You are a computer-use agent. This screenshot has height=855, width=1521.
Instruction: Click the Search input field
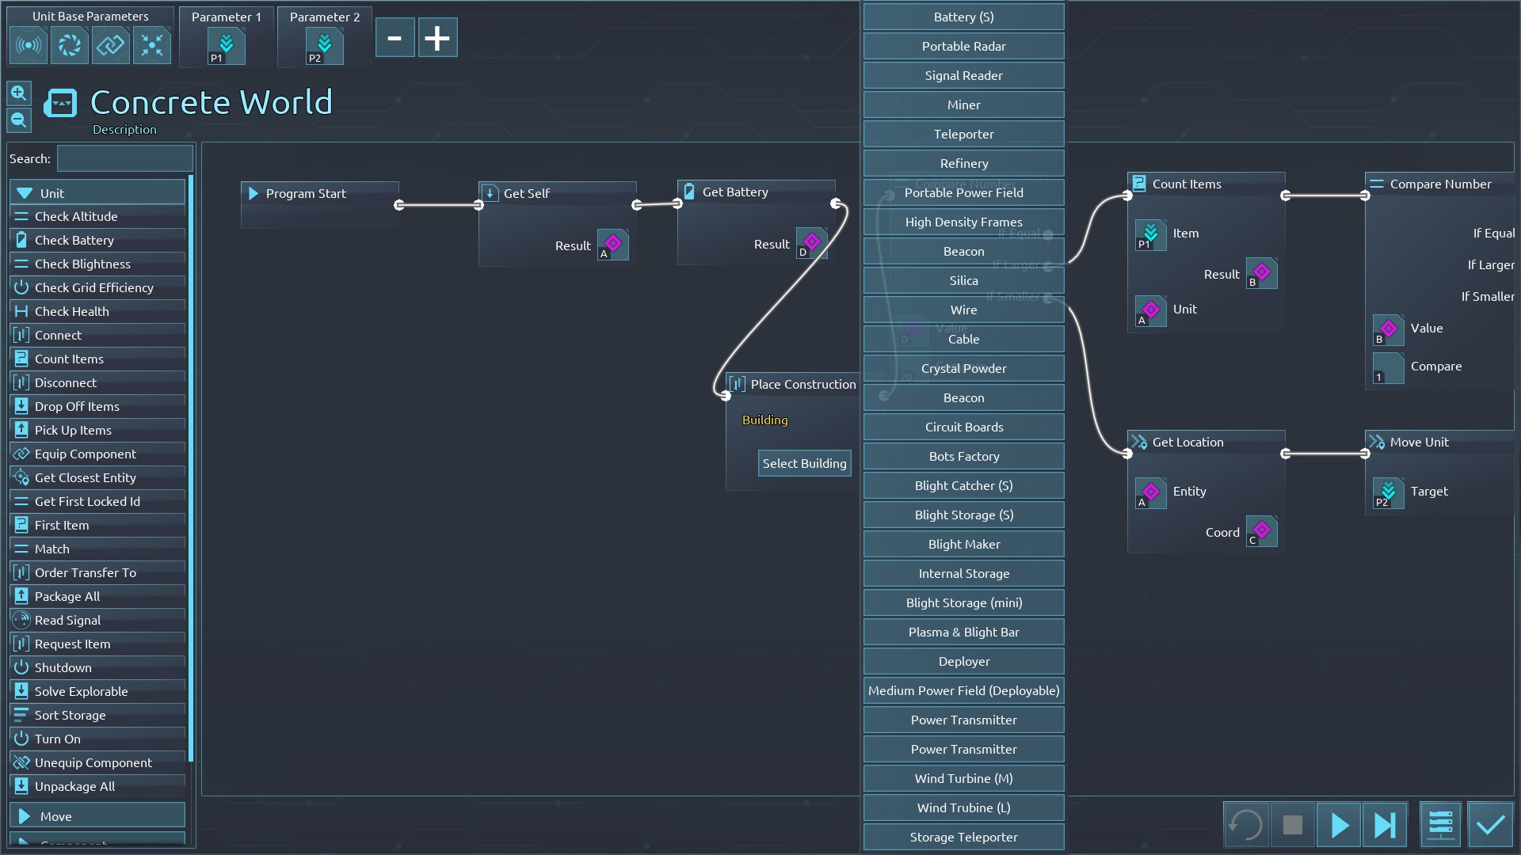[124, 158]
